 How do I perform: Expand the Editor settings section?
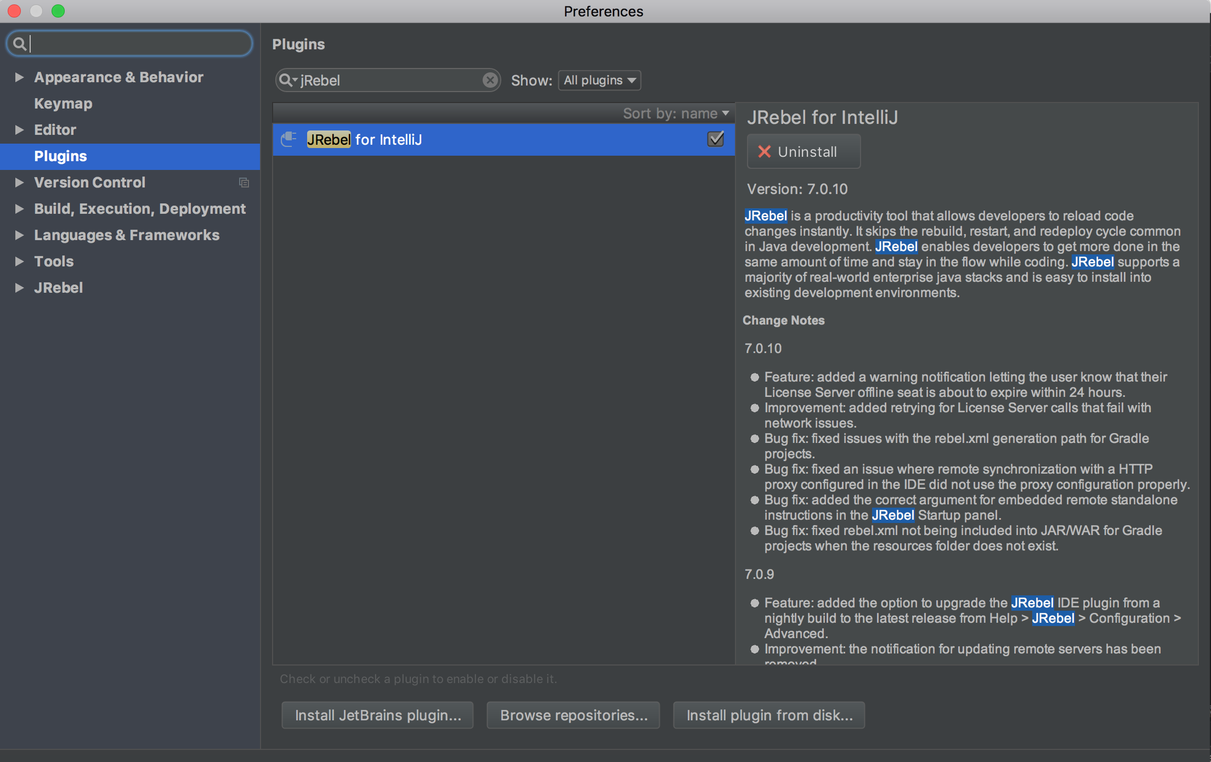19,129
